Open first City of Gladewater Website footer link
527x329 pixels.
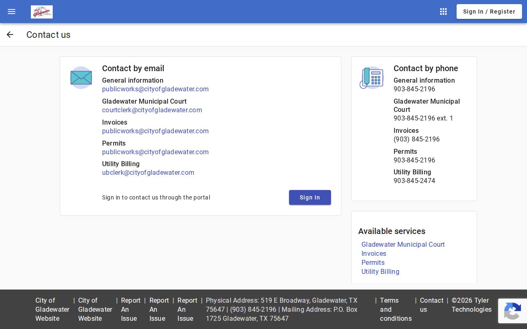pyautogui.click(x=52, y=309)
